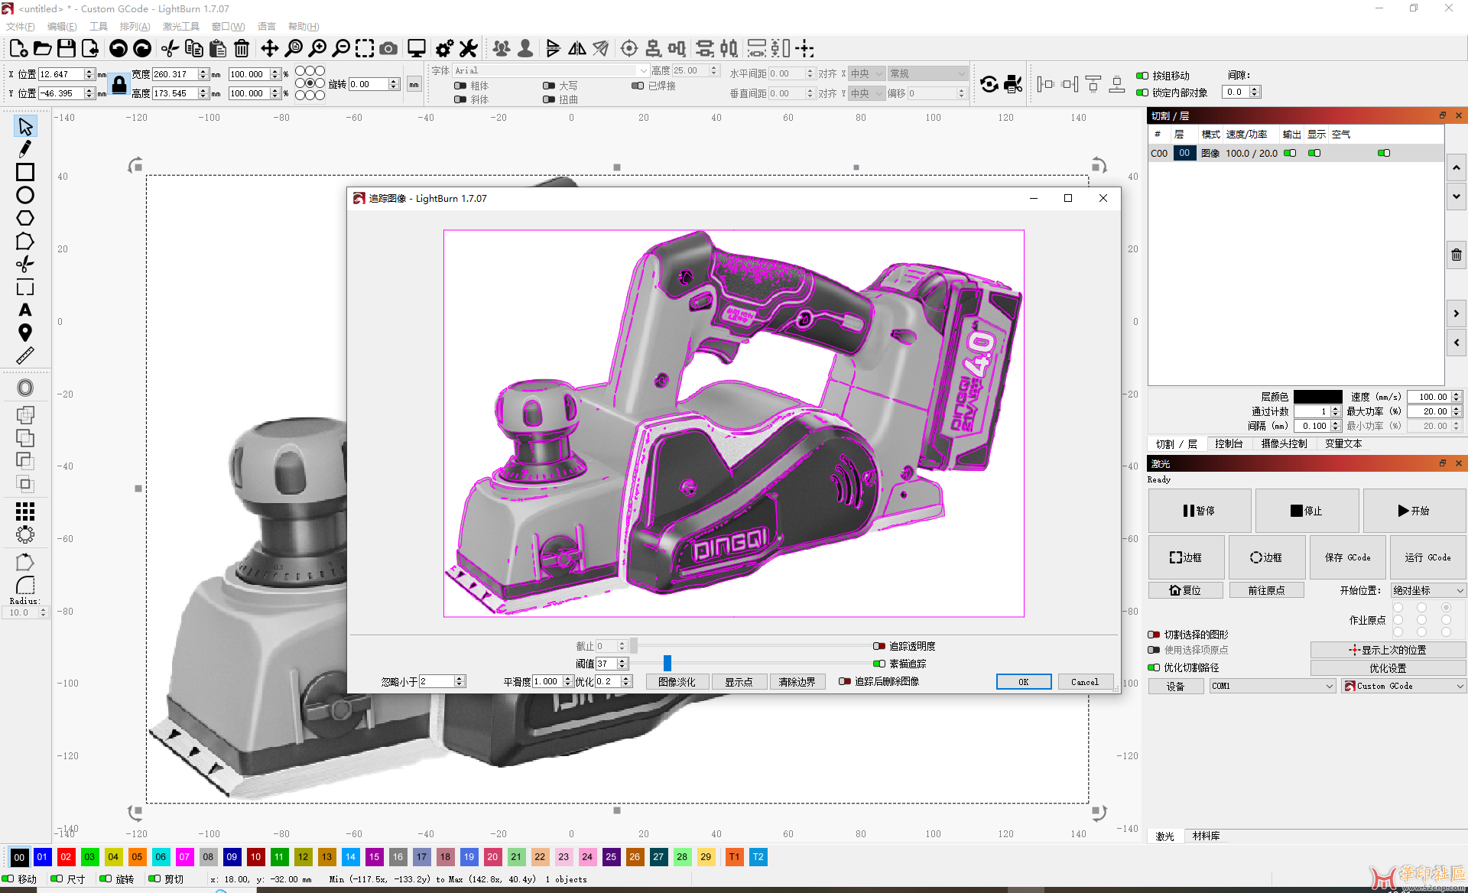Open the 常规 style dropdown
This screenshot has width=1468, height=893.
tap(927, 73)
